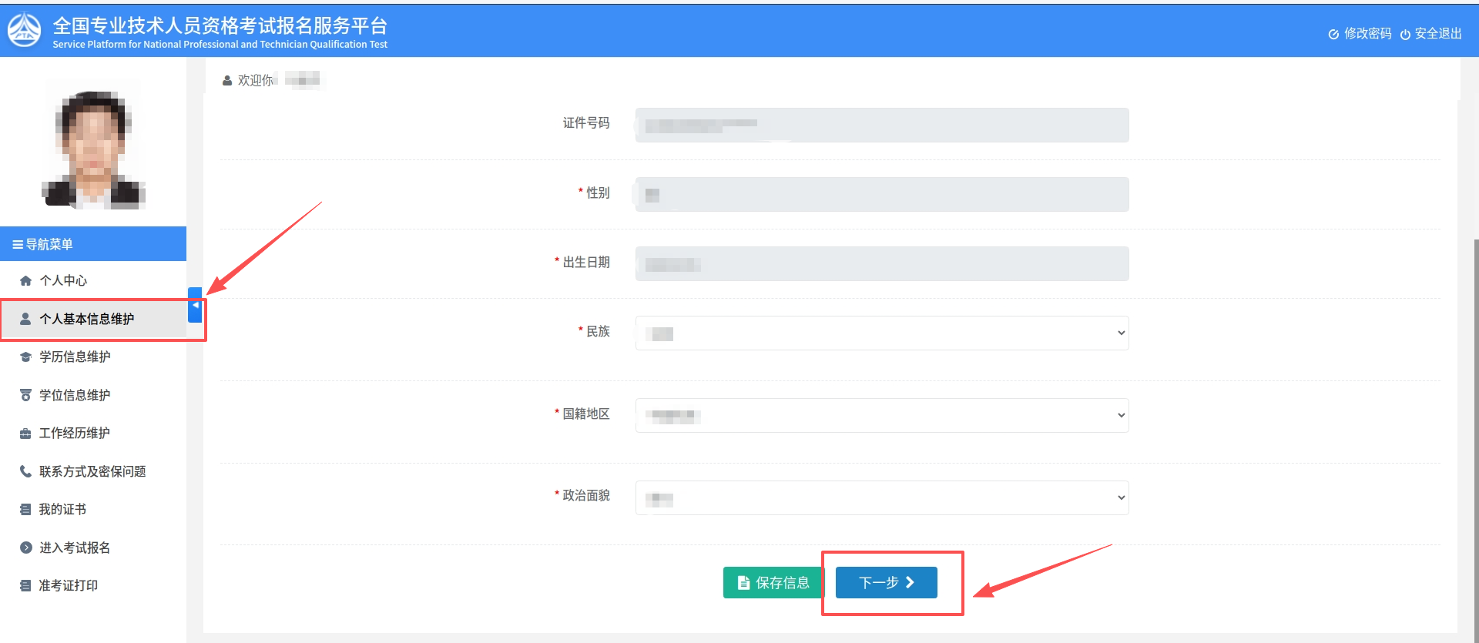Click the printer list icon for 准考证打印

tap(25, 586)
